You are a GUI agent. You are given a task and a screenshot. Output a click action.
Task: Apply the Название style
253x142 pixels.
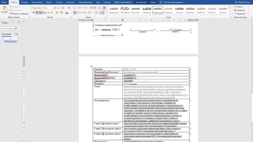[147, 10]
